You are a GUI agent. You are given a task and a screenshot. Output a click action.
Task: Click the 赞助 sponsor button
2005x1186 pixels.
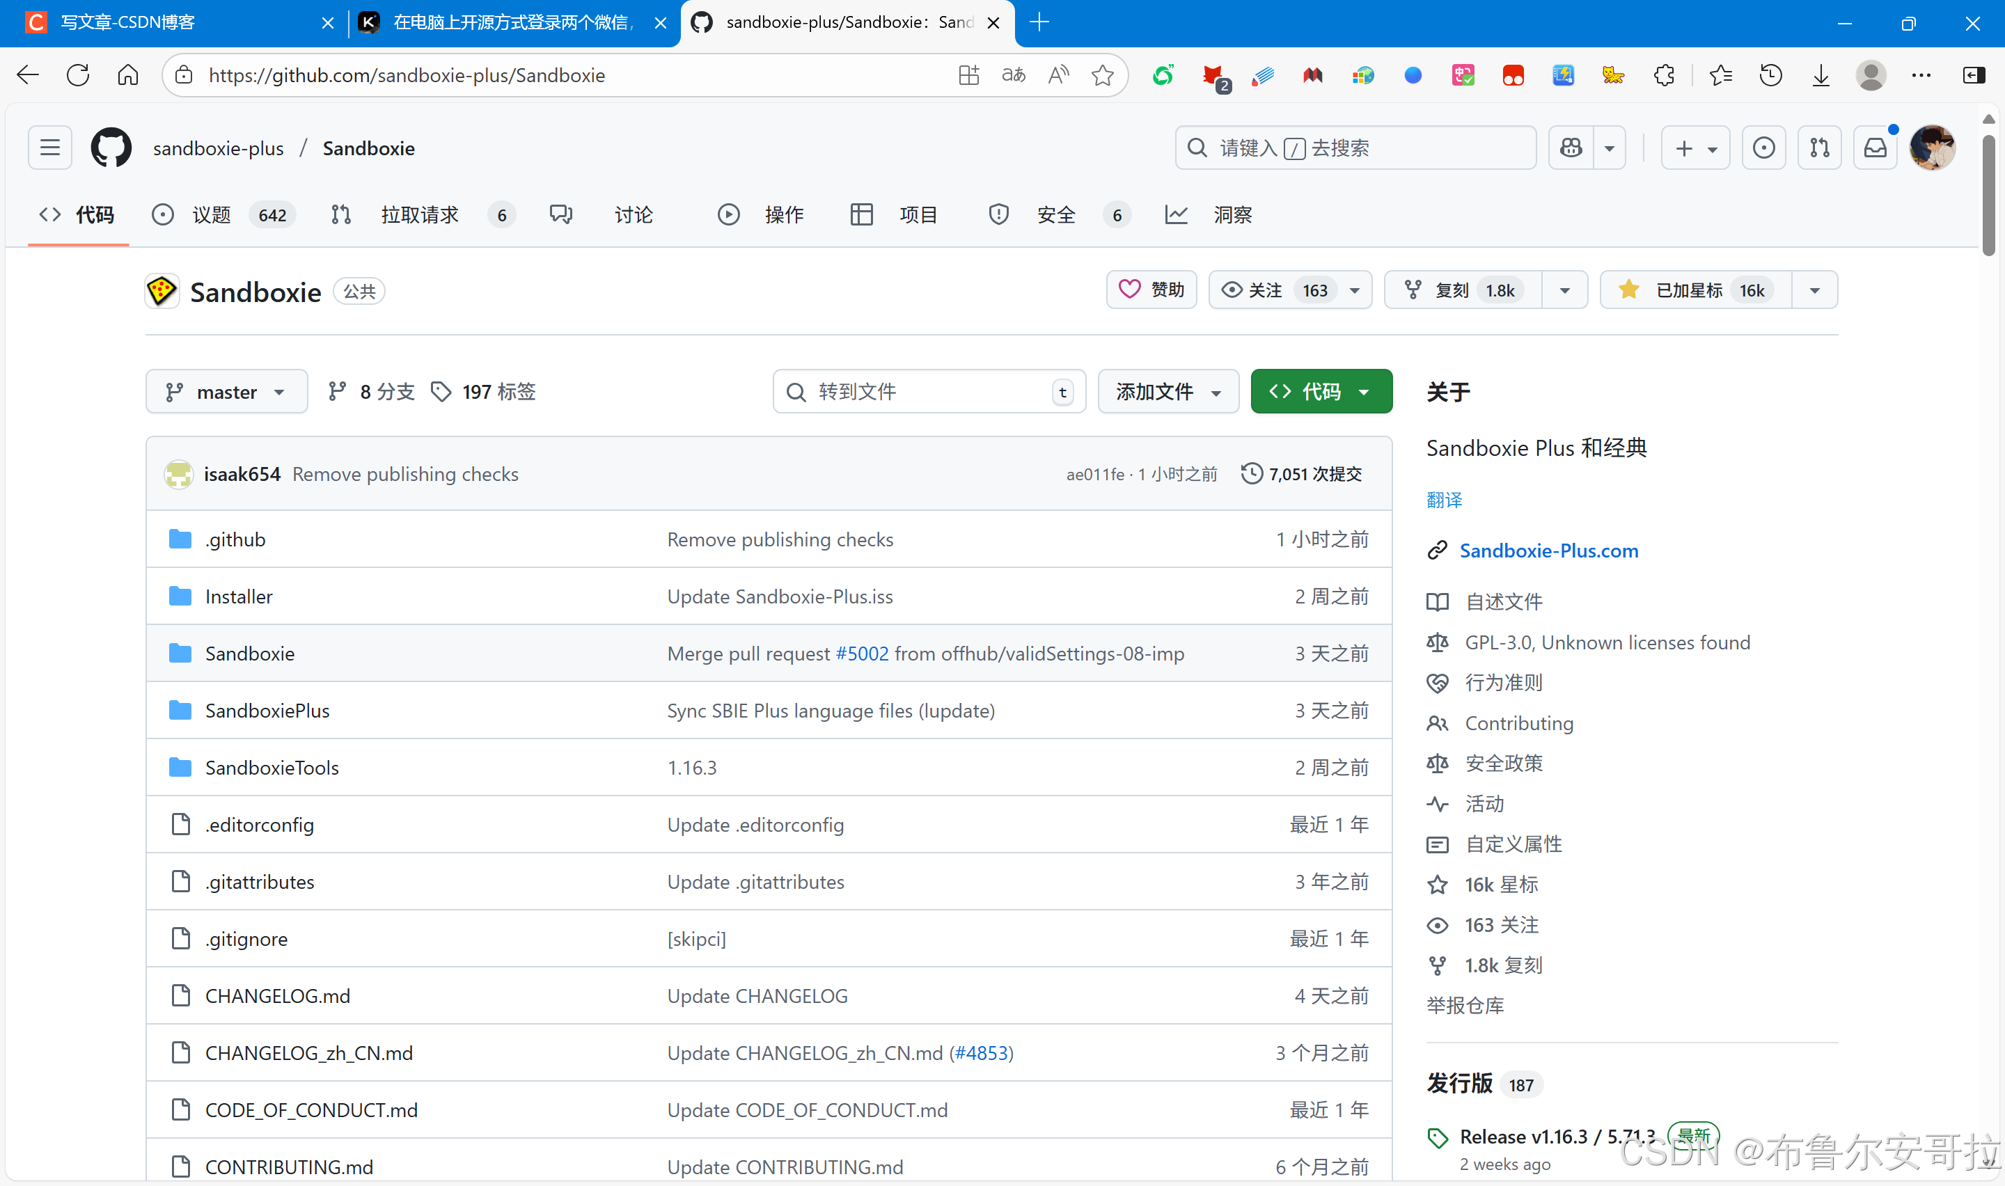[1151, 290]
